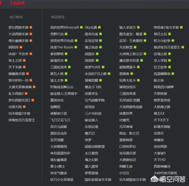Click the new badge beside 我的世界Minecraft
The height and width of the screenshot is (186, 189).
tap(82, 27)
